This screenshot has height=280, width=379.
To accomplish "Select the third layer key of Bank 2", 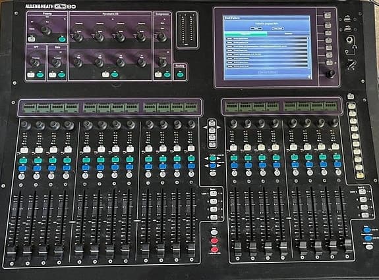I will 364,207.
